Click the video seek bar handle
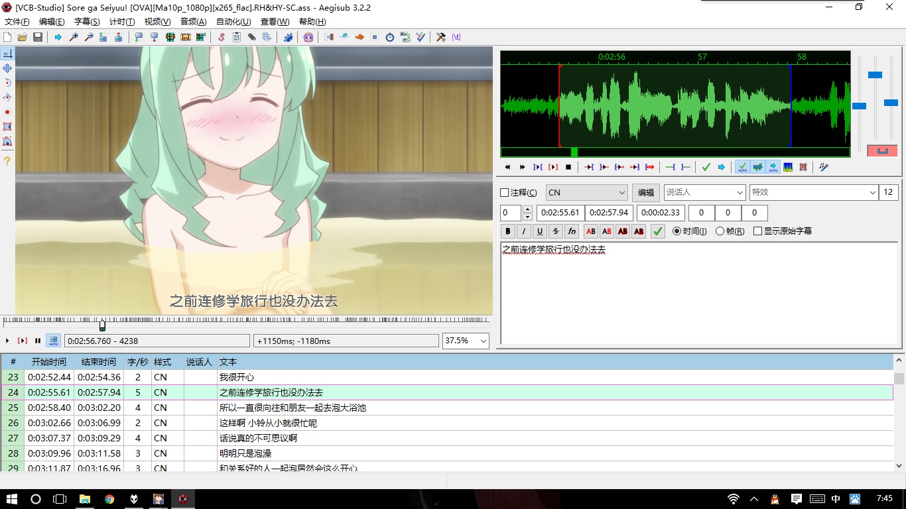The image size is (906, 509). click(x=102, y=325)
